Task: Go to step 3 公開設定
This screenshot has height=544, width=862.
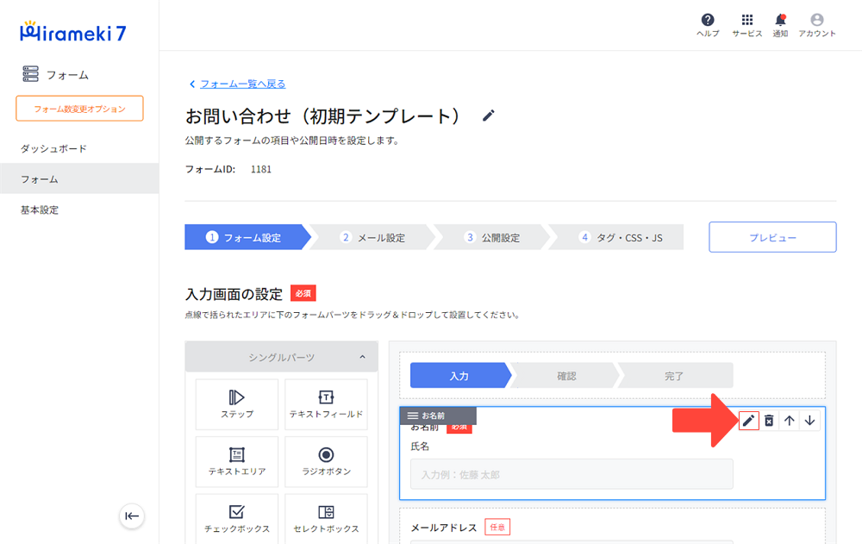Action: tap(492, 237)
